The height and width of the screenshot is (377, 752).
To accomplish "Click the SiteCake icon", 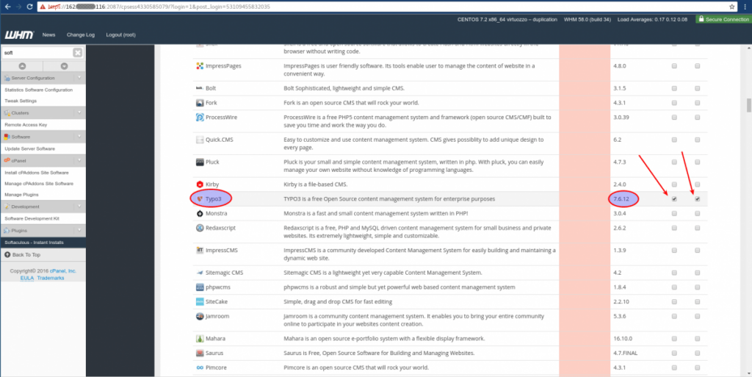I will (x=200, y=302).
